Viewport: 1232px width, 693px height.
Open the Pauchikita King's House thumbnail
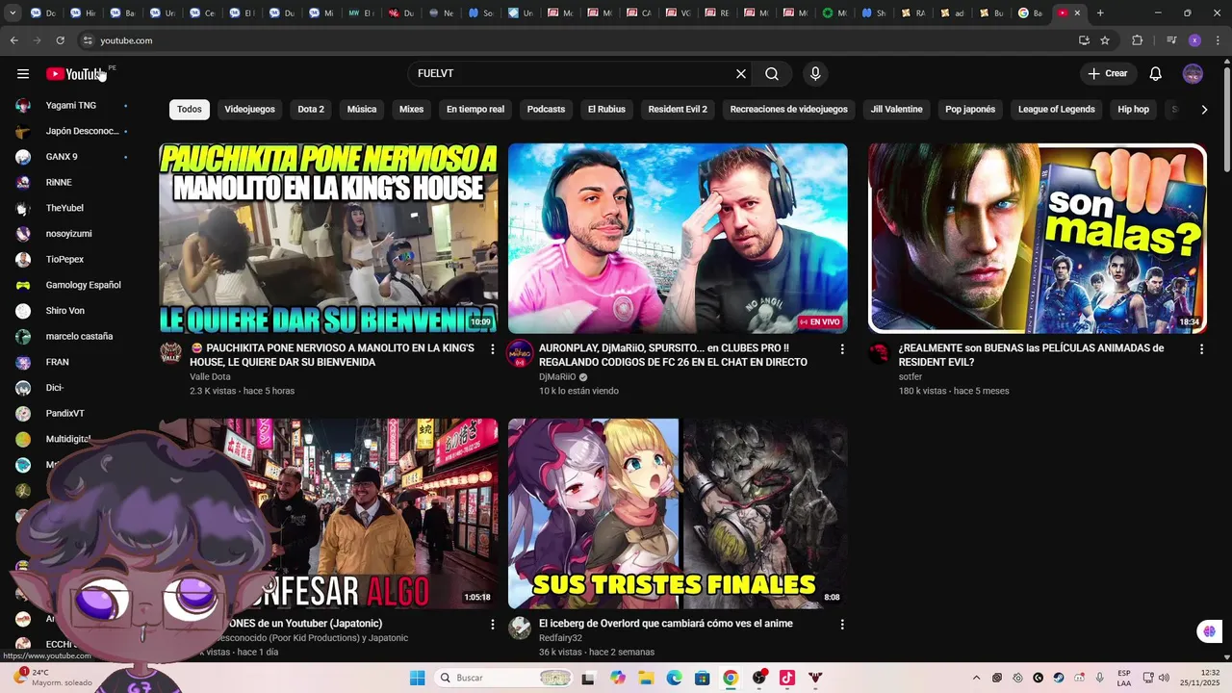pos(328,239)
